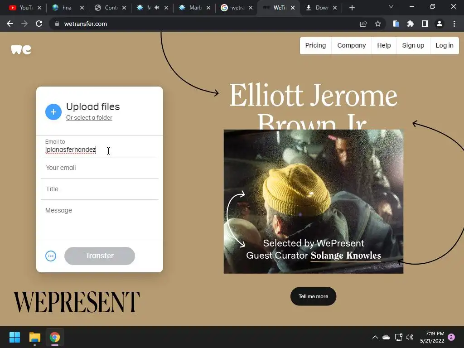Reload the wetransfer.com page
This screenshot has height=348, width=464.
click(39, 24)
